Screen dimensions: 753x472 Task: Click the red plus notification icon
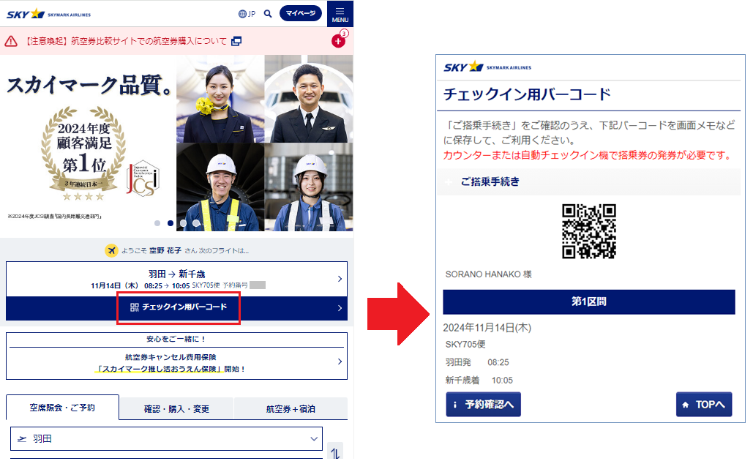click(338, 41)
